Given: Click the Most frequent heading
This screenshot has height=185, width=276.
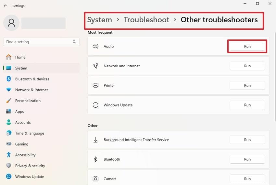Looking at the screenshot, I should 100,32.
